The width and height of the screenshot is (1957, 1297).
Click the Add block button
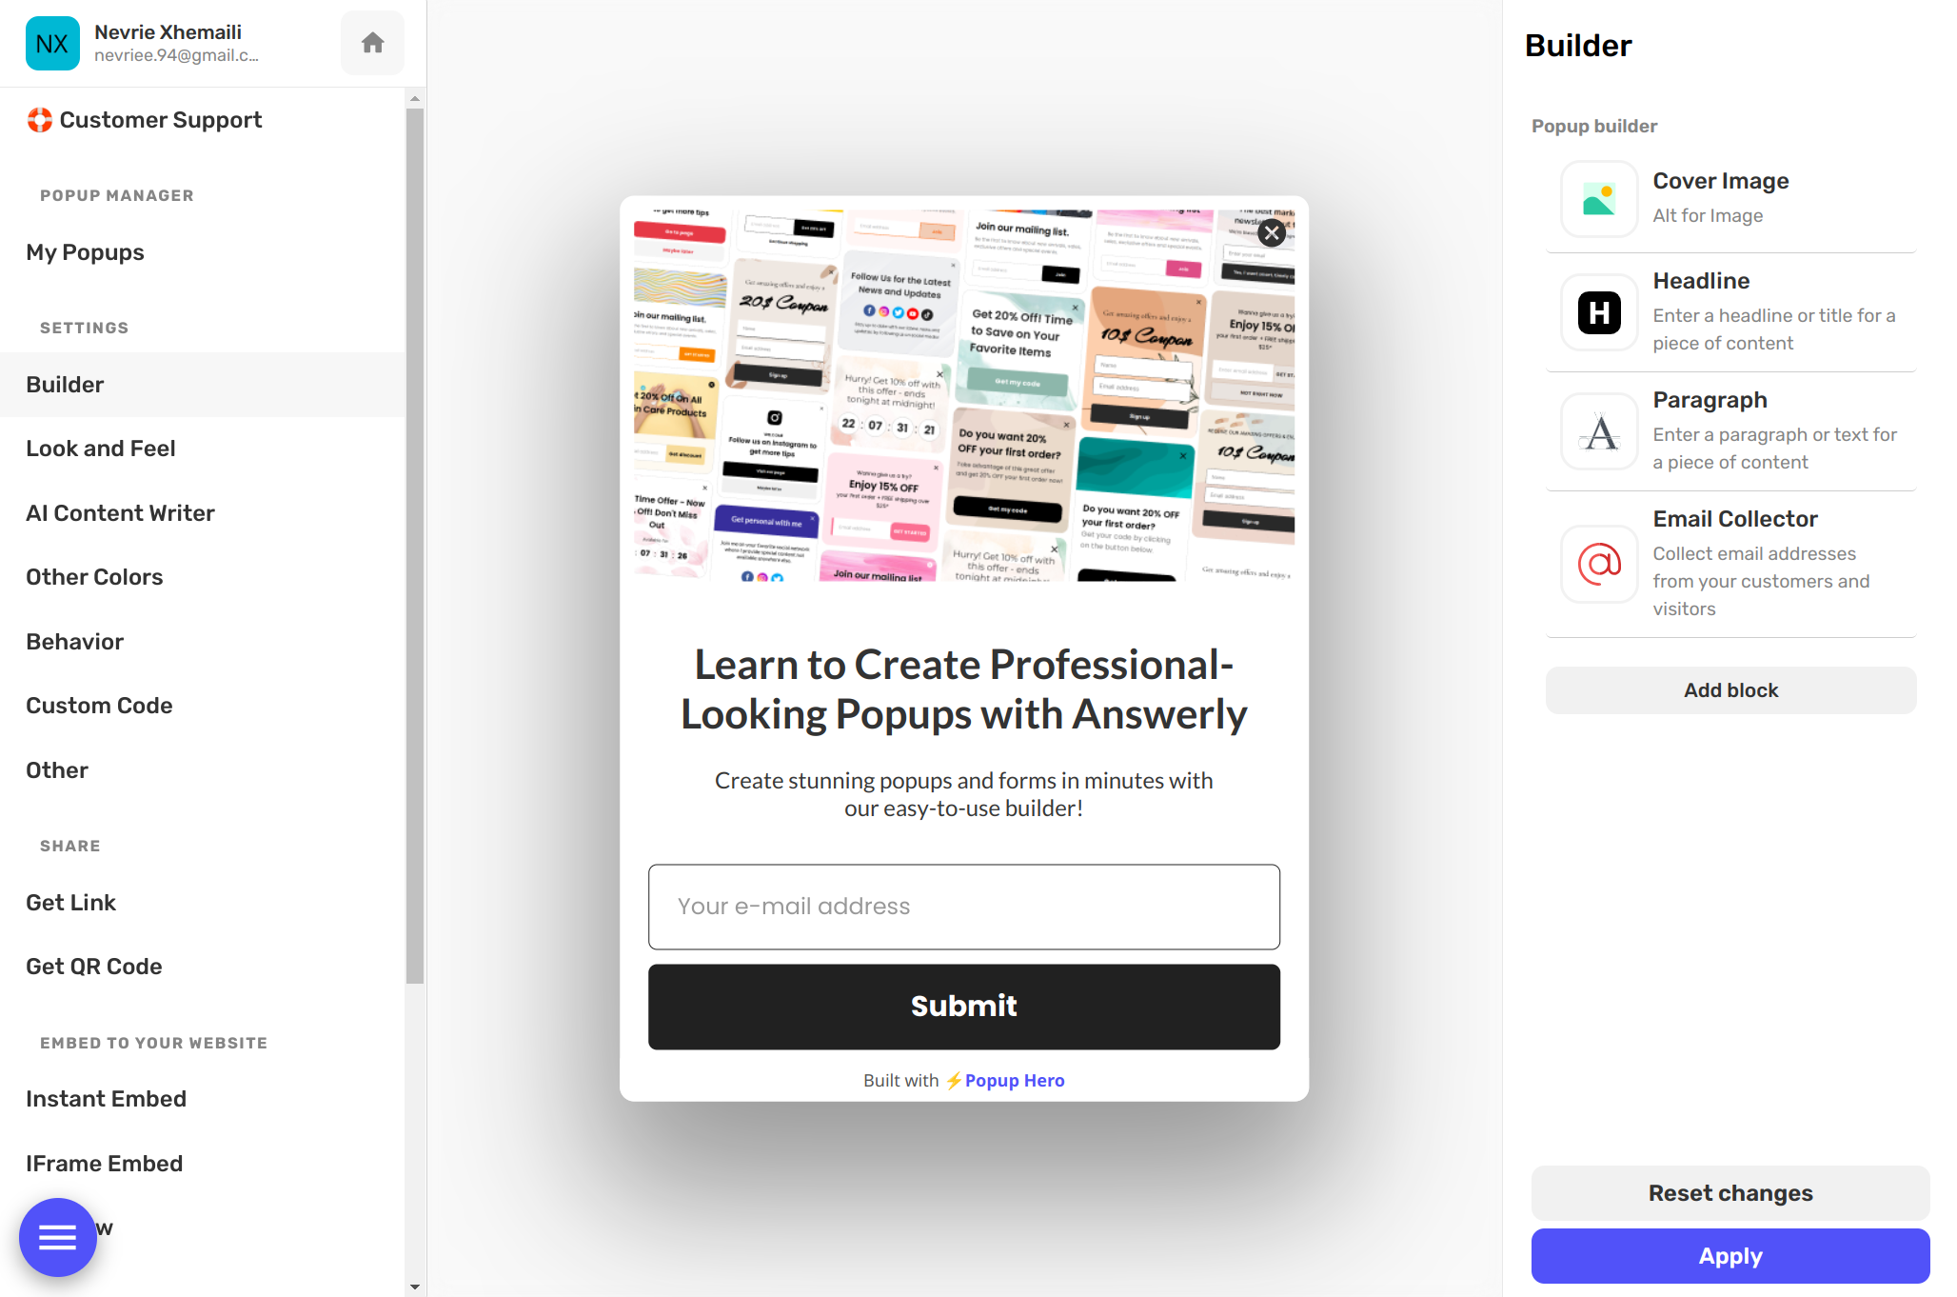(x=1730, y=690)
